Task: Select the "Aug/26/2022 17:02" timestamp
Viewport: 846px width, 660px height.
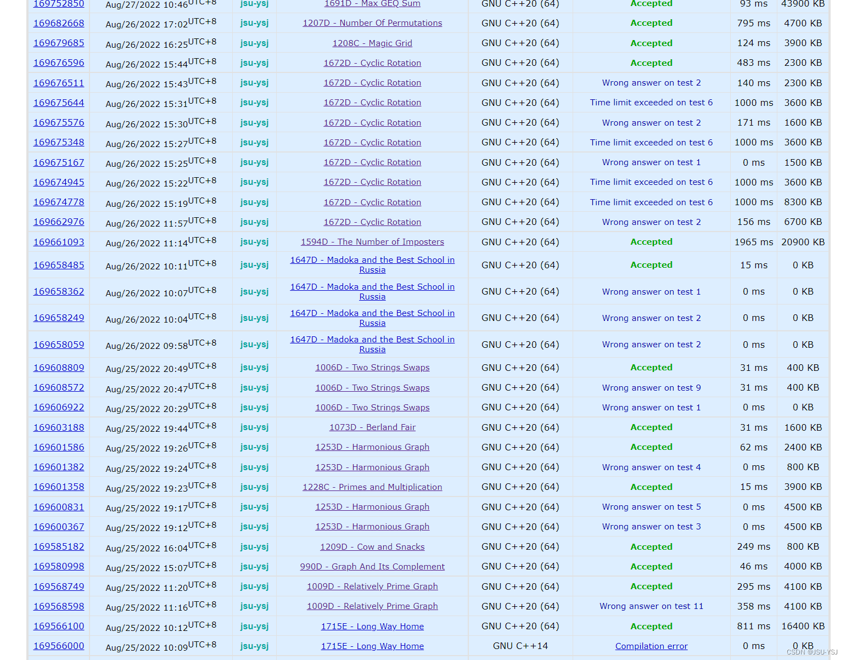Action: [x=161, y=23]
